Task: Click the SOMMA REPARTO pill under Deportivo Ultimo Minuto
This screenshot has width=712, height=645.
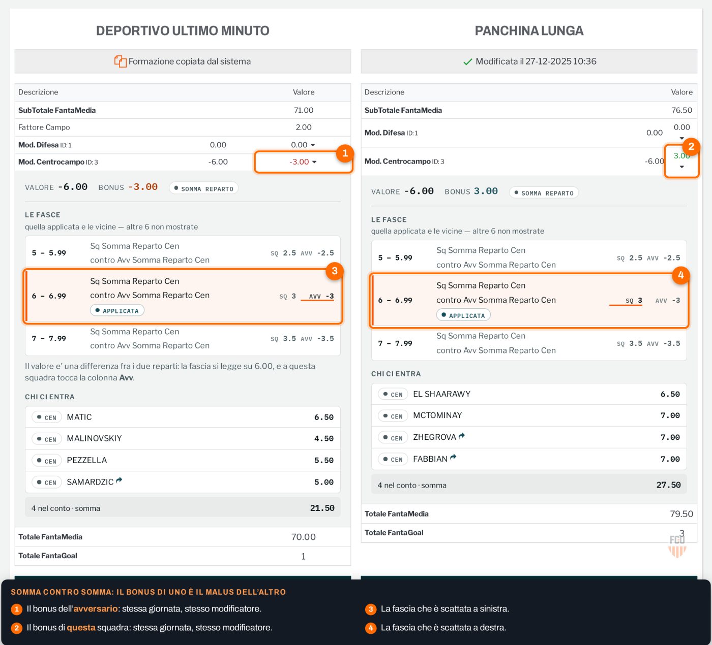Action: 203,188
